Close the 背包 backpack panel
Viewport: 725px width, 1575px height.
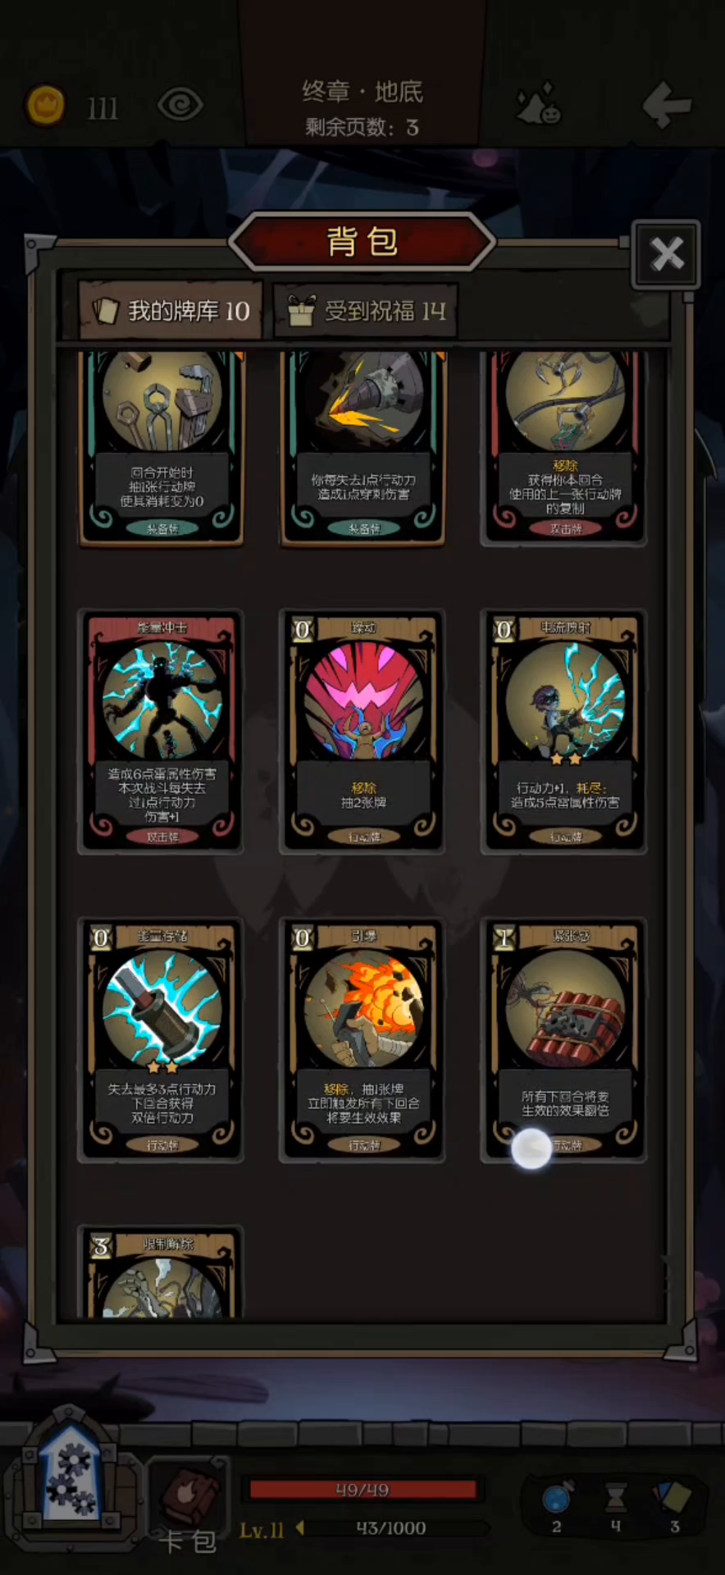666,253
